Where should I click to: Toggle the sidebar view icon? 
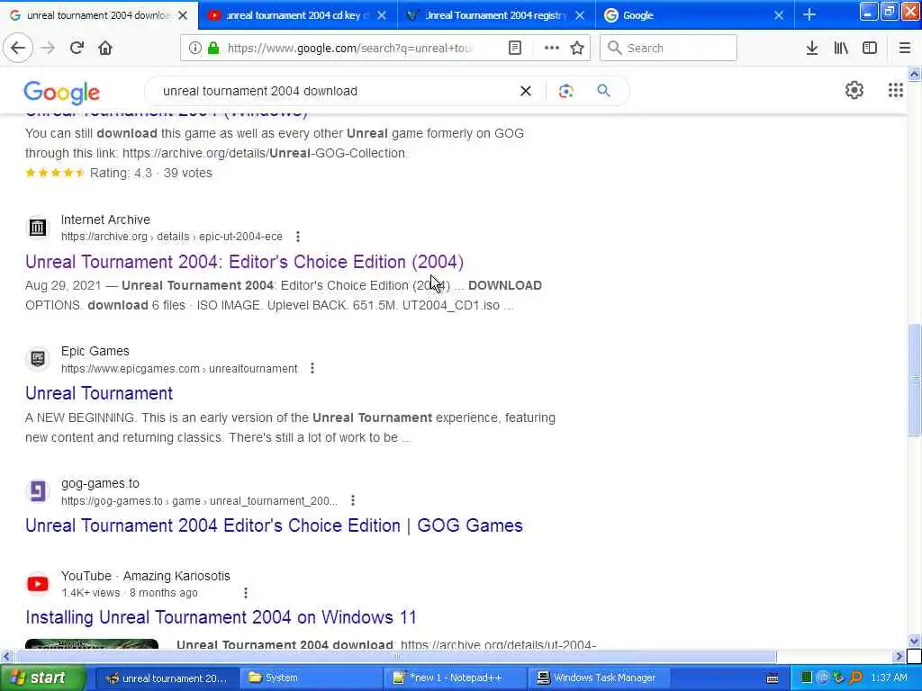tap(870, 49)
